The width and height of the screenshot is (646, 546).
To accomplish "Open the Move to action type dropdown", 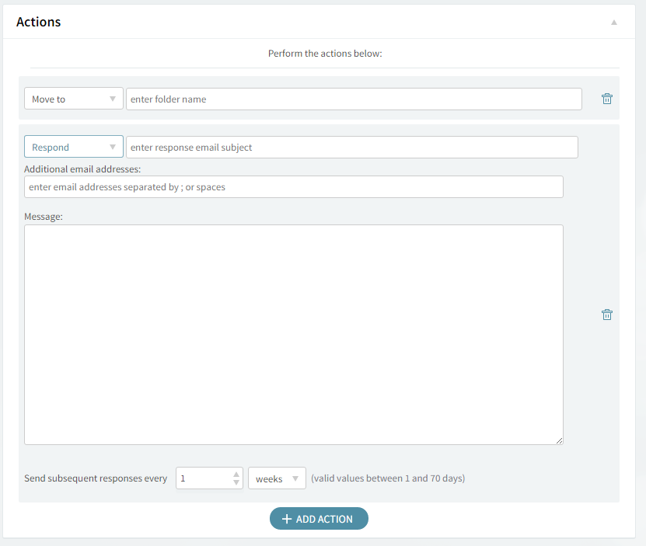I will tap(74, 99).
